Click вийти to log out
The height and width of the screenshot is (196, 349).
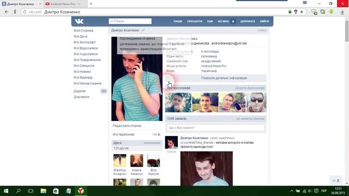click(264, 21)
